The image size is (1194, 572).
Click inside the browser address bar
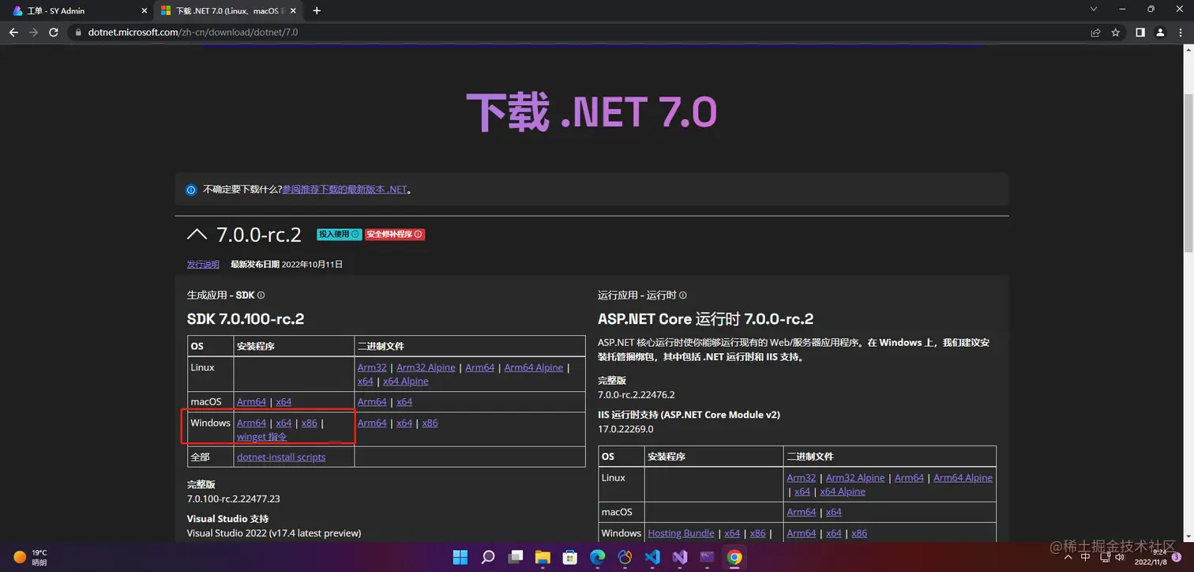tap(474, 32)
